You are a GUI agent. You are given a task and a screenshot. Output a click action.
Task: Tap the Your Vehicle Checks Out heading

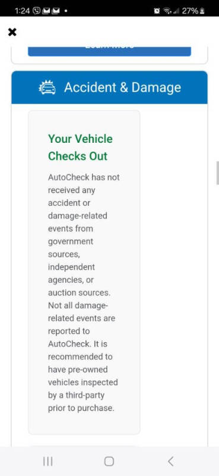tap(80, 147)
